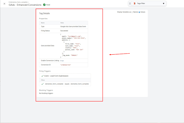Screen dimensions: 184x123
Task: Click the phone_number 555-555-5555 value
Action: coord(79,38)
